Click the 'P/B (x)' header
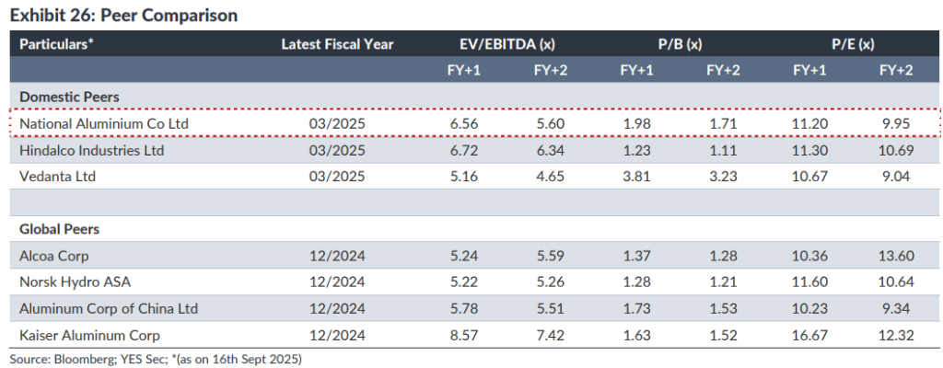 pyautogui.click(x=680, y=44)
